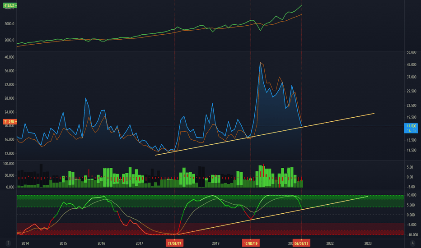421x248 pixels.
Task: Click the 32.000 left scale label
Action: [x=9, y=84]
